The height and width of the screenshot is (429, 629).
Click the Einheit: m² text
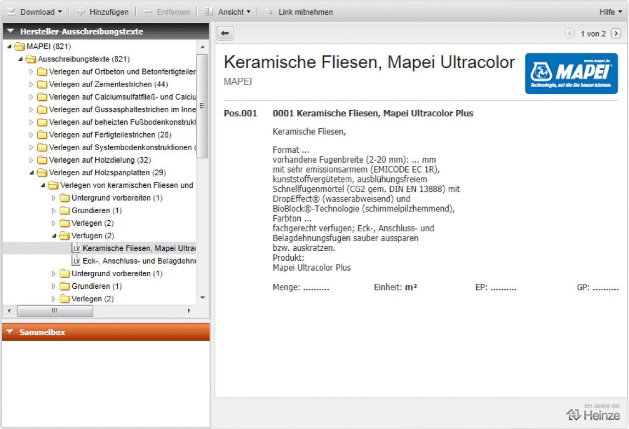395,287
